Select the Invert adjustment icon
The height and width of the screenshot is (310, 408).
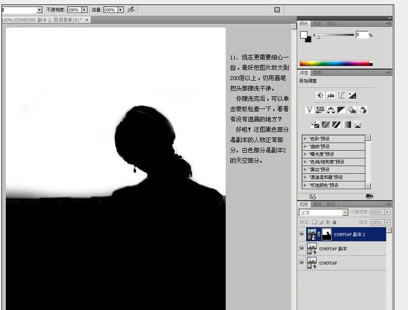tap(315, 124)
